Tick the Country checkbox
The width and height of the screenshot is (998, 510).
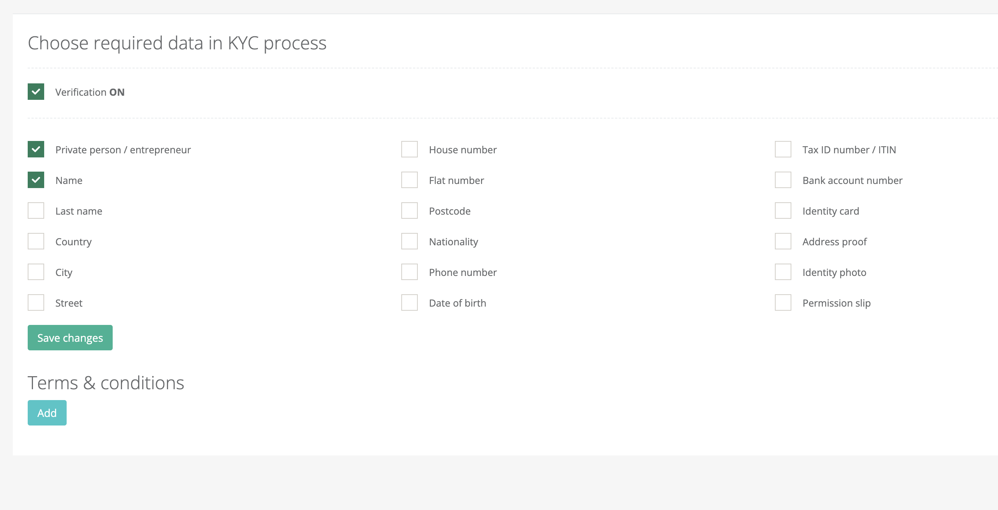point(36,242)
